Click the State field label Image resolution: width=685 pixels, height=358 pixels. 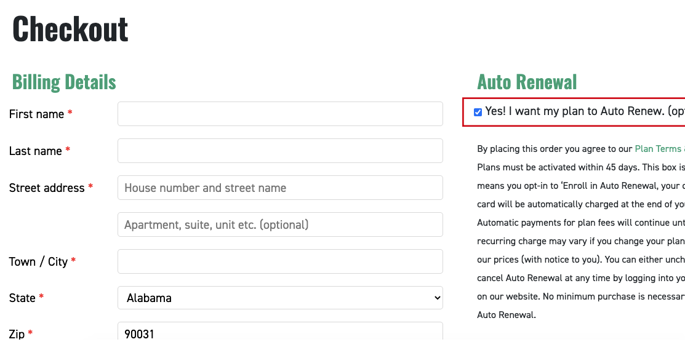(22, 298)
